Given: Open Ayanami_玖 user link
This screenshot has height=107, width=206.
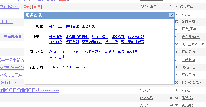Looking at the screenshot, I should point(136,37).
